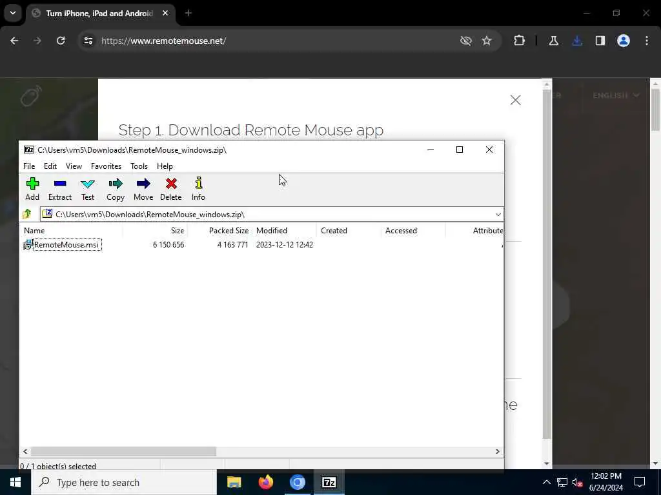This screenshot has height=495, width=661.
Task: Go back in the Chrome browser
Action: point(14,41)
